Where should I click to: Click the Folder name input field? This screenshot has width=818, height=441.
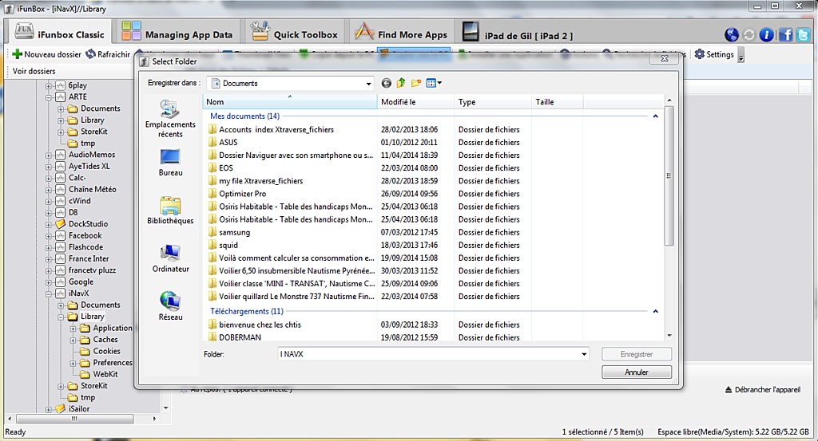428,354
